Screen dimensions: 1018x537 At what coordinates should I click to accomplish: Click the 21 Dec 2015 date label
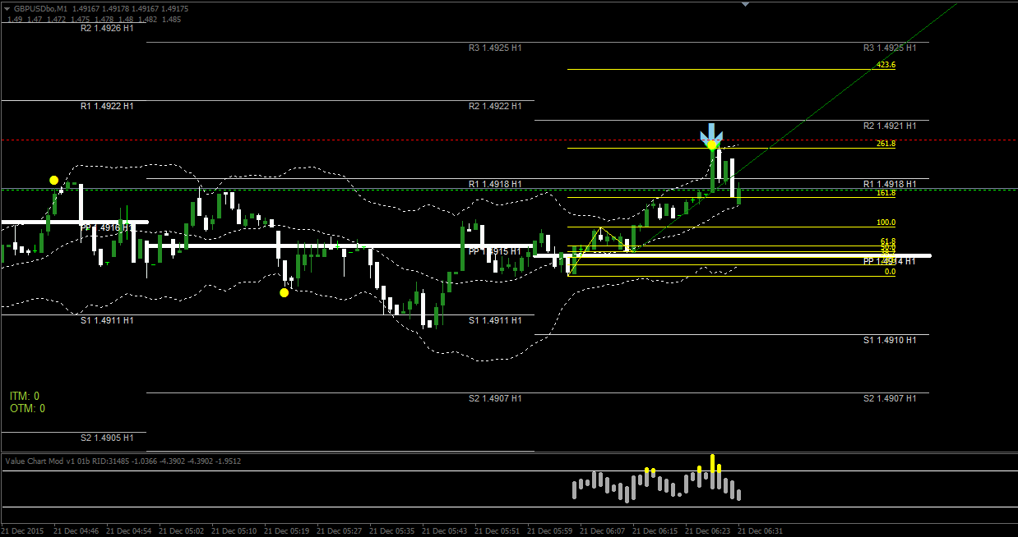pyautogui.click(x=23, y=530)
